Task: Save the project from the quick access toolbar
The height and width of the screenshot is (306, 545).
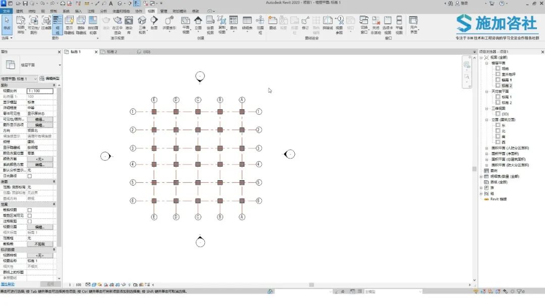Action: click(x=25, y=4)
